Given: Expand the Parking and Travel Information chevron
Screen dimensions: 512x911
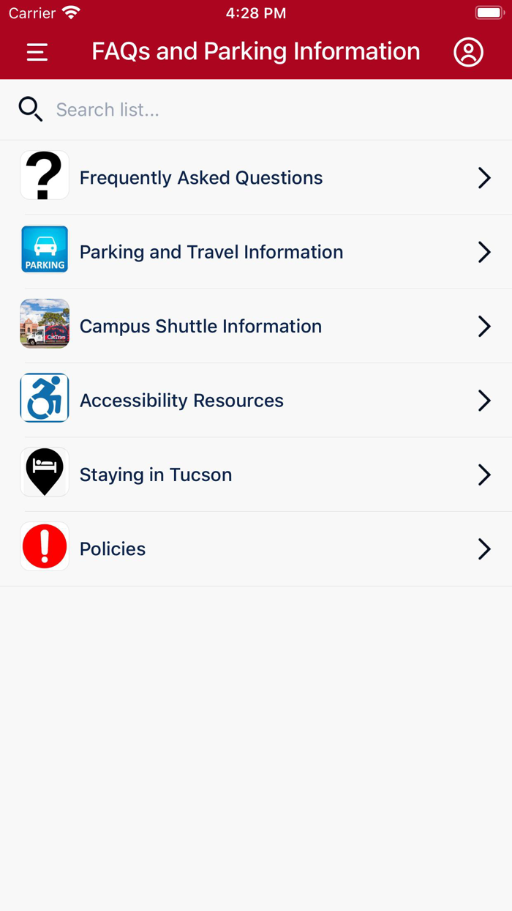Looking at the screenshot, I should 484,252.
